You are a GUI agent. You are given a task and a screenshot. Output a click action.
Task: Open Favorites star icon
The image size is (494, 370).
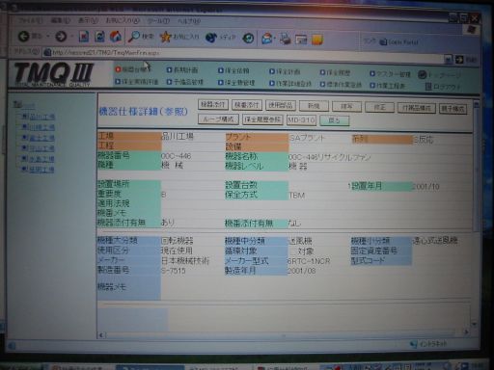point(165,37)
